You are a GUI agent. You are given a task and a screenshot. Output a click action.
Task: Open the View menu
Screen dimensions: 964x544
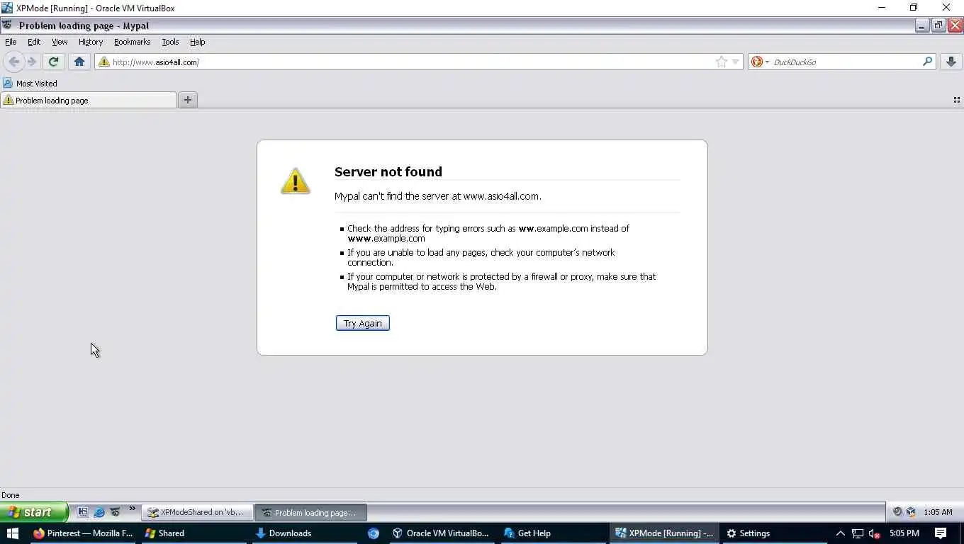(60, 42)
